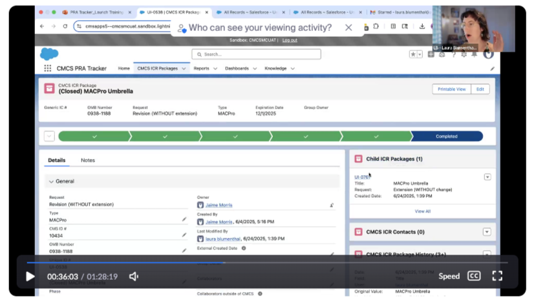Switch to the Notes tab
Image resolution: width=536 pixels, height=303 pixels.
(88, 160)
